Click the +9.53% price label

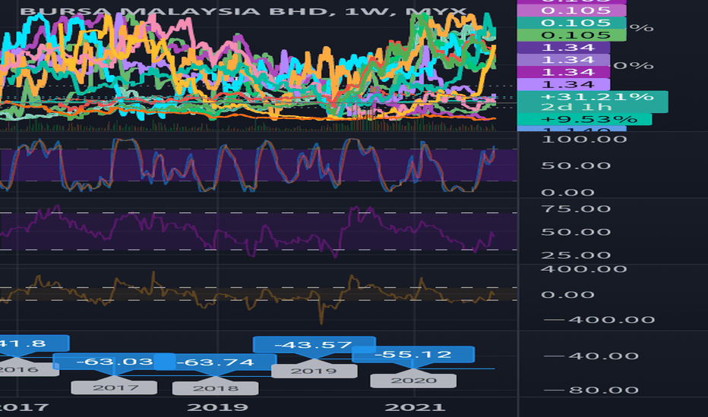pos(584,120)
